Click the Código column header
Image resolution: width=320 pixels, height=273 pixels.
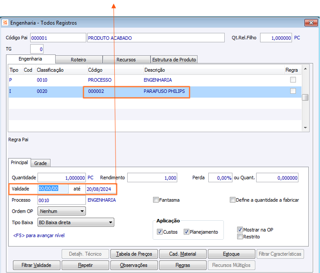[x=95, y=70]
